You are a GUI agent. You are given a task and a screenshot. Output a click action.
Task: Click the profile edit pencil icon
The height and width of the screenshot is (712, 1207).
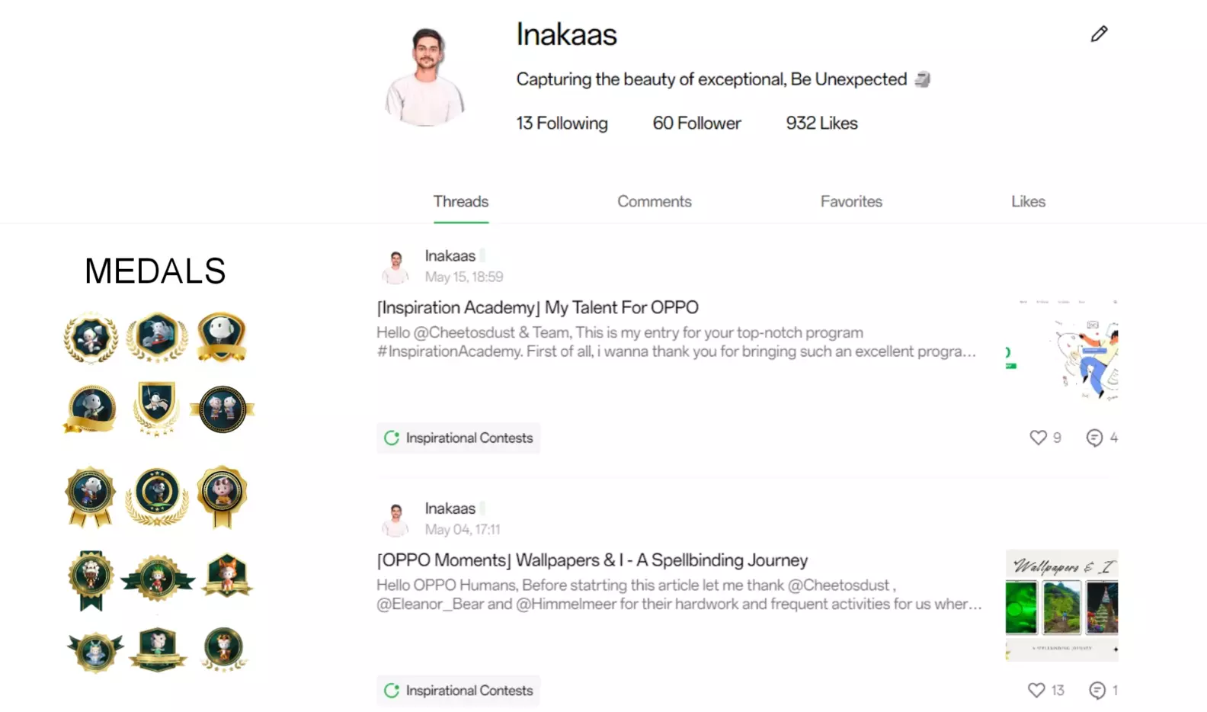click(1099, 34)
